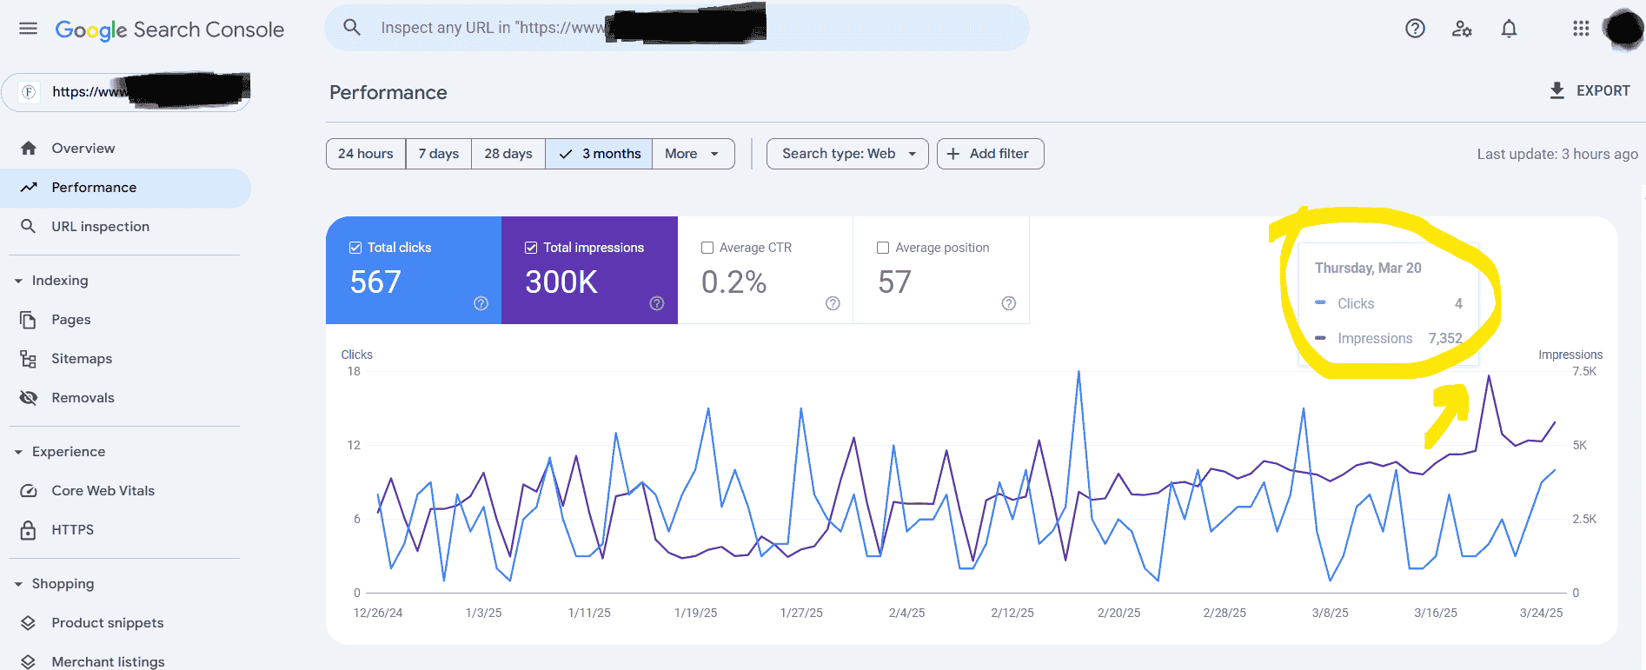Collapse the Shopping section
Image resolution: width=1646 pixels, height=670 pixels.
point(55,584)
